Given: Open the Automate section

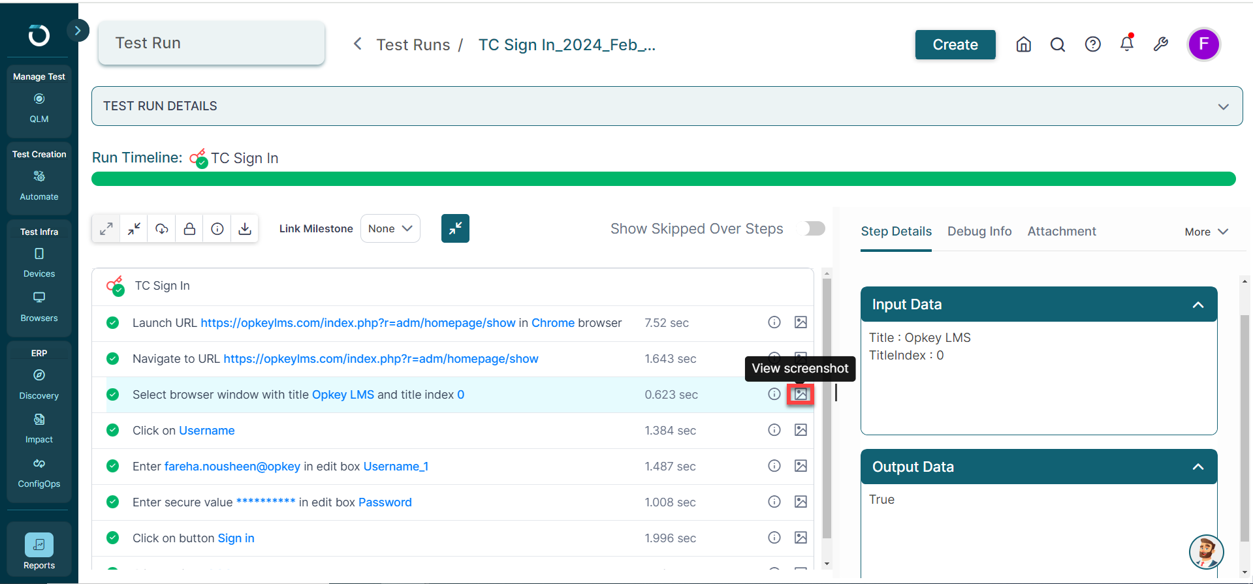Looking at the screenshot, I should pos(39,186).
